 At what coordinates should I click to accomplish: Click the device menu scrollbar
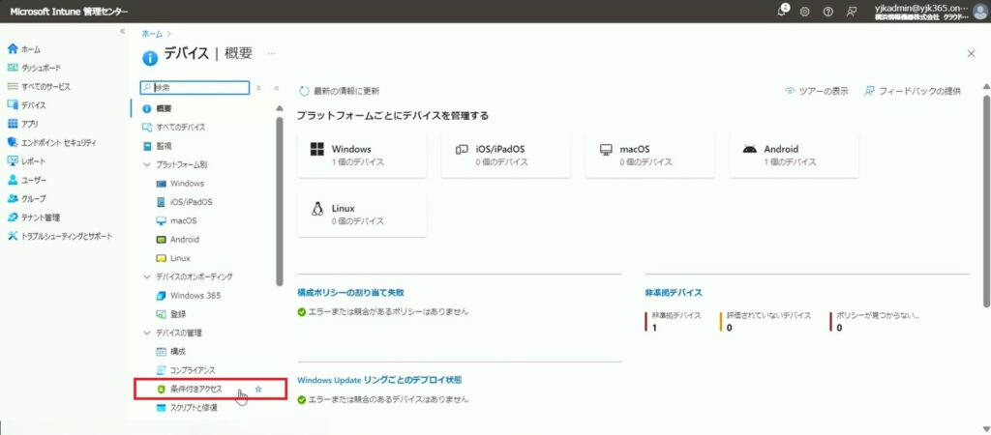[x=280, y=201]
